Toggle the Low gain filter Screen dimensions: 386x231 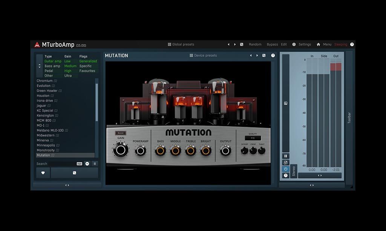coord(67,61)
